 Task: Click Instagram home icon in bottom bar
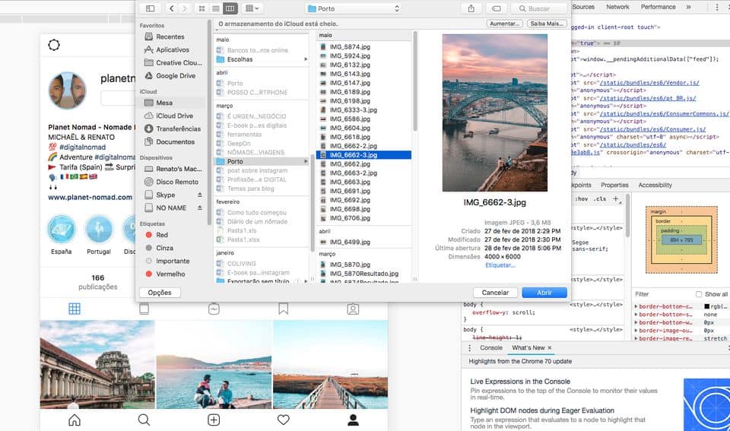(75, 420)
